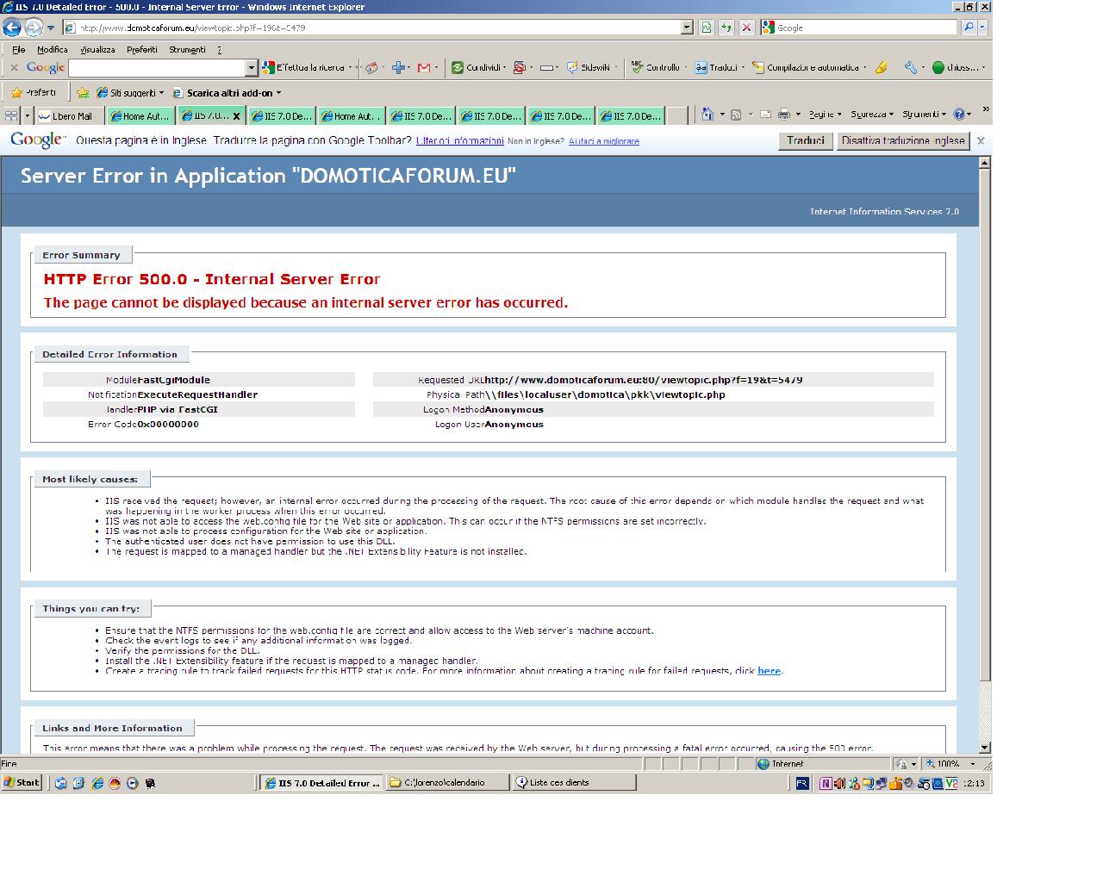The width and height of the screenshot is (1103, 882).
Task: Open Scarica altri add-on dropdown
Action: pos(227,92)
